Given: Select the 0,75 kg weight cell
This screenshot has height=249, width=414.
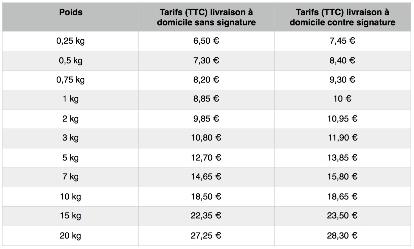Looking at the screenshot, I should tap(70, 80).
